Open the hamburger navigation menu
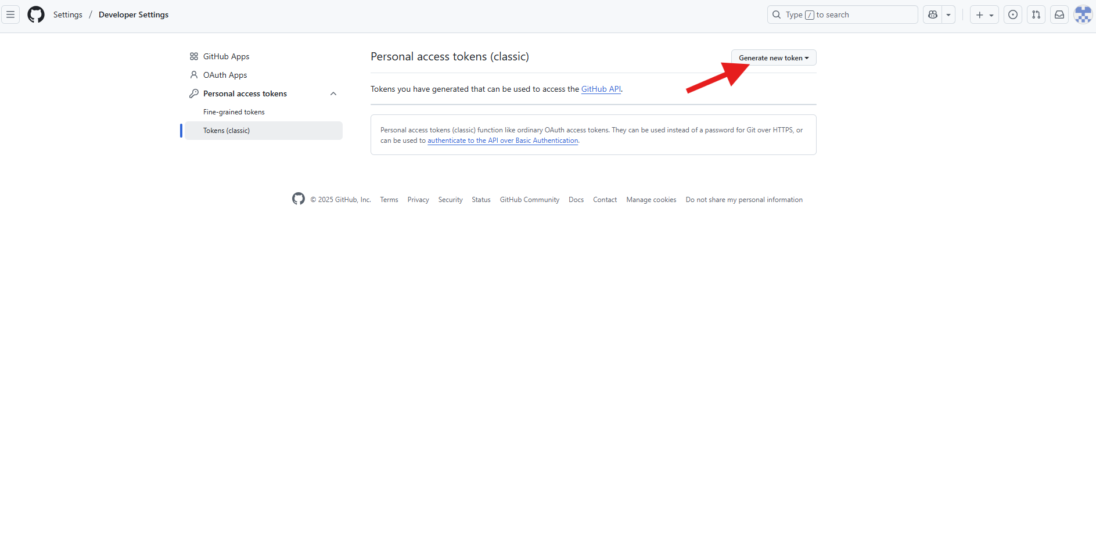Screen dimensions: 1096x544 (x=10, y=15)
